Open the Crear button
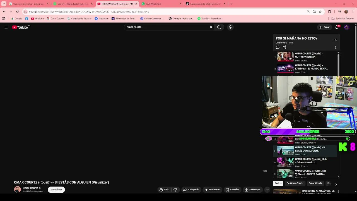Image resolution: width=357 pixels, height=201 pixels. [x=324, y=27]
